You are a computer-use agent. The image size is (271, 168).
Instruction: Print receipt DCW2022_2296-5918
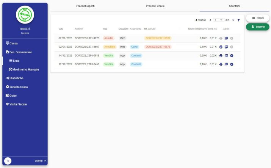point(221,56)
